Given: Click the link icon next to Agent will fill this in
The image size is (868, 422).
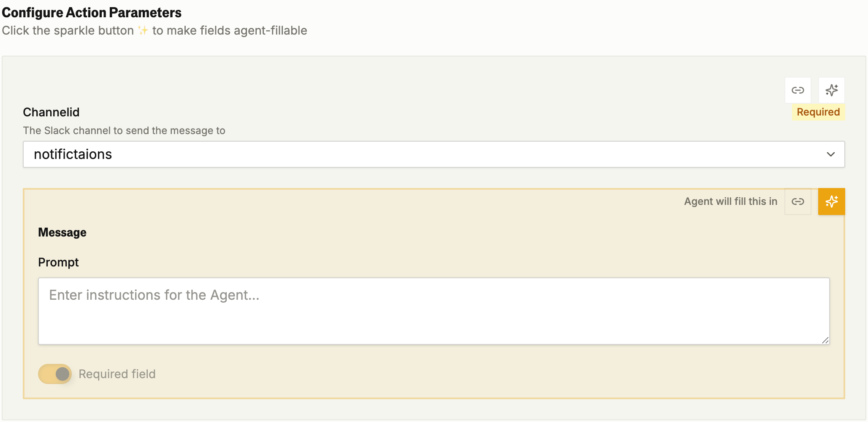Looking at the screenshot, I should point(798,202).
